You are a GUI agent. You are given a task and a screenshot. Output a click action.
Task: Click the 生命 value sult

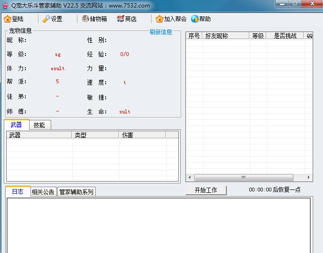tap(125, 111)
